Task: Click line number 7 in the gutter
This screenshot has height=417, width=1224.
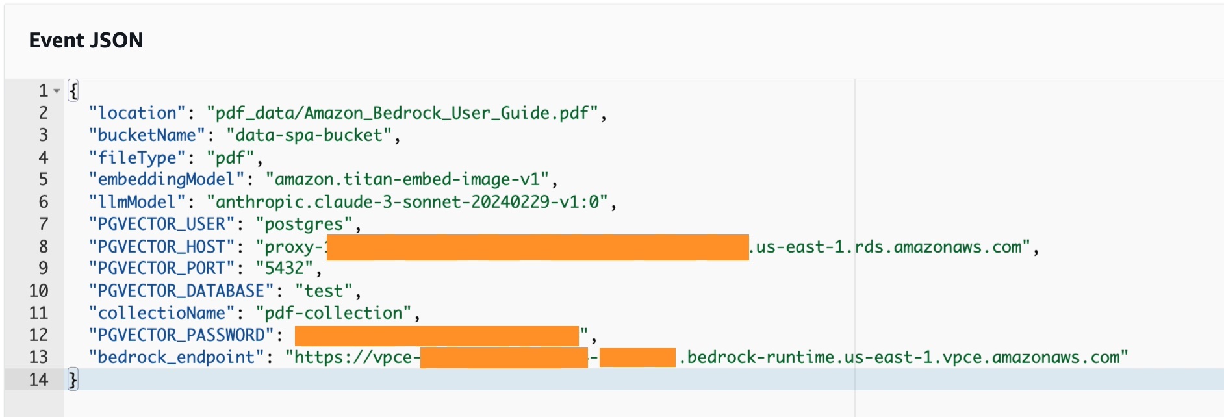Action: (43, 224)
